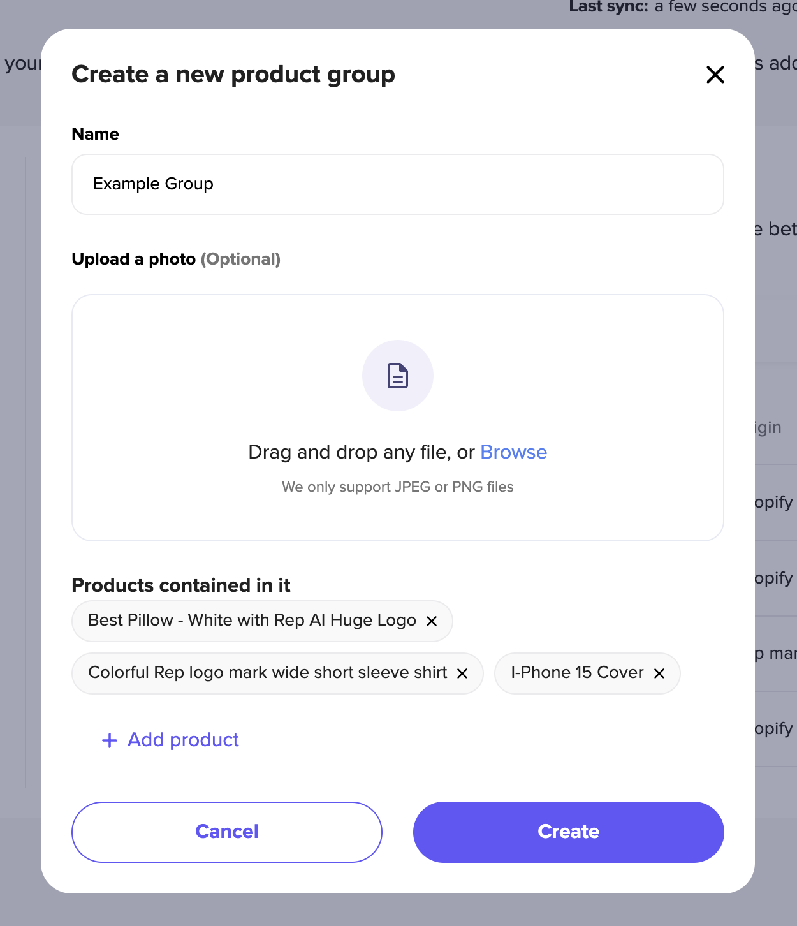Click the Drag and drop any file text
Screen dimensions: 797x926
(362, 452)
